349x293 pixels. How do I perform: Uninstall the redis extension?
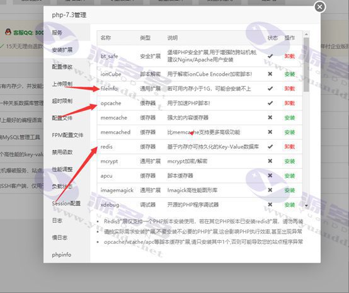pos(290,147)
